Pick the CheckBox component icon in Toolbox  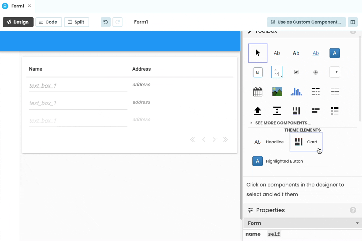[x=296, y=72]
